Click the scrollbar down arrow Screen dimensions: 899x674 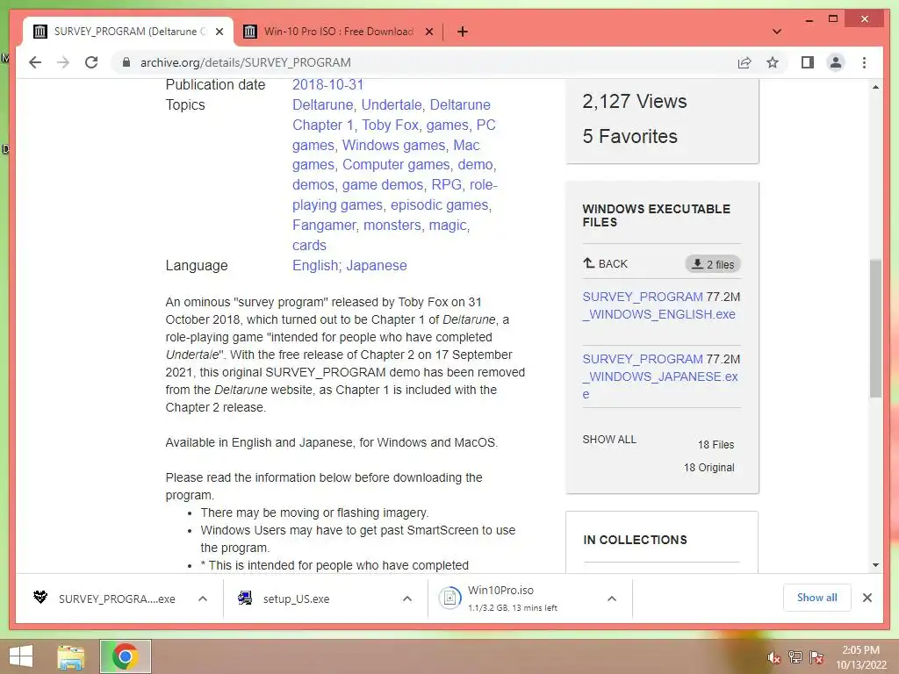[x=875, y=565]
